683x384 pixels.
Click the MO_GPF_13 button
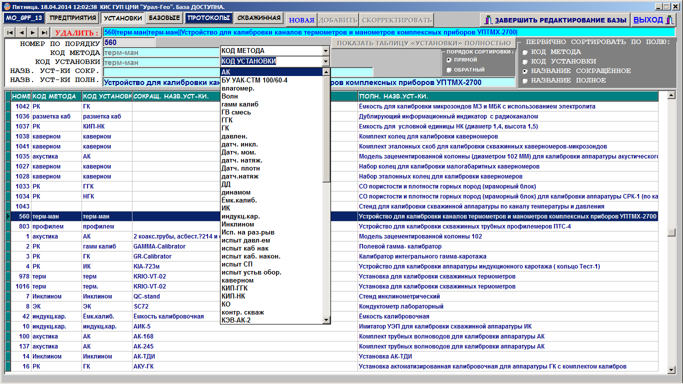click(24, 18)
